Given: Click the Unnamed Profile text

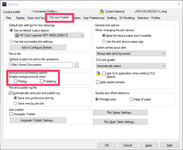Looking at the screenshot, I should [45, 11].
